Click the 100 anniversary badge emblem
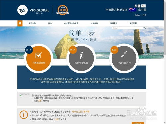 point(63,10)
